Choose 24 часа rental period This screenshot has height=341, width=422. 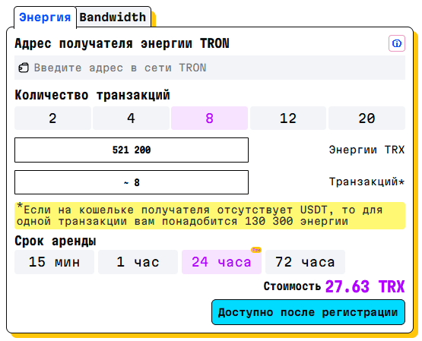(221, 262)
